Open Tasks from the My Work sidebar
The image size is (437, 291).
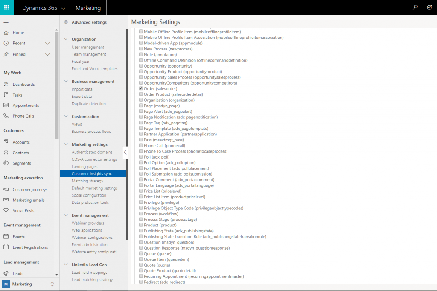click(x=17, y=95)
